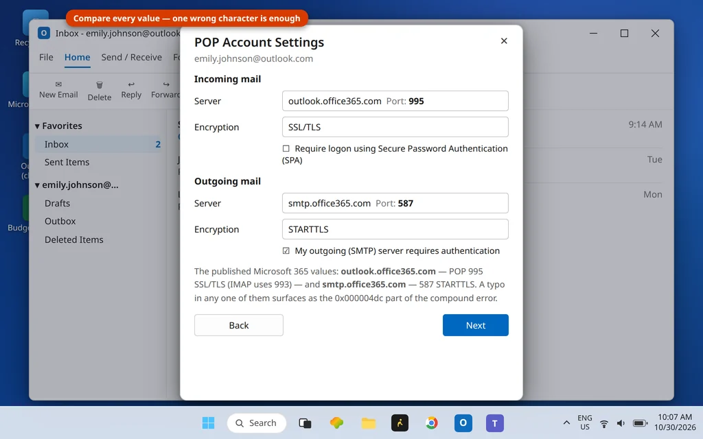Click the Tue message date
Image resolution: width=703 pixels, height=439 pixels.
tap(654, 159)
